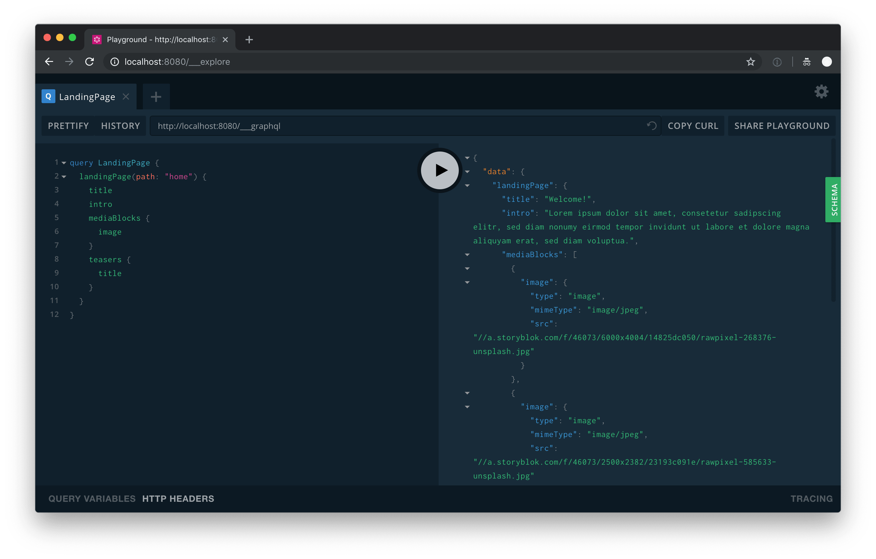This screenshot has height=559, width=876.
Task: Open playground settings gear icon
Action: pyautogui.click(x=821, y=91)
